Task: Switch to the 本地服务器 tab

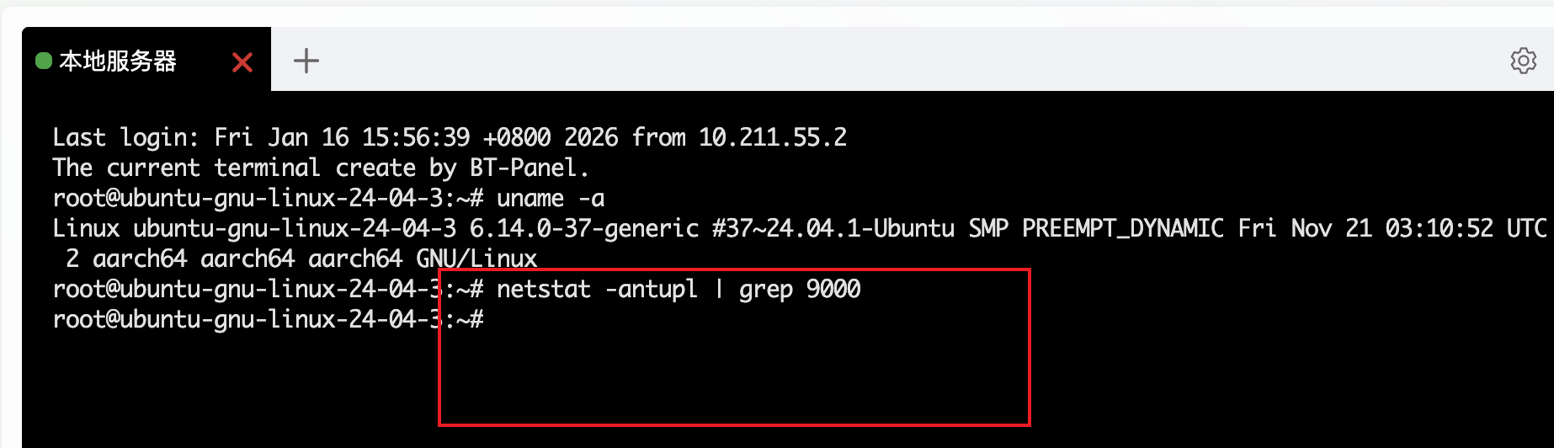Action: click(x=118, y=61)
